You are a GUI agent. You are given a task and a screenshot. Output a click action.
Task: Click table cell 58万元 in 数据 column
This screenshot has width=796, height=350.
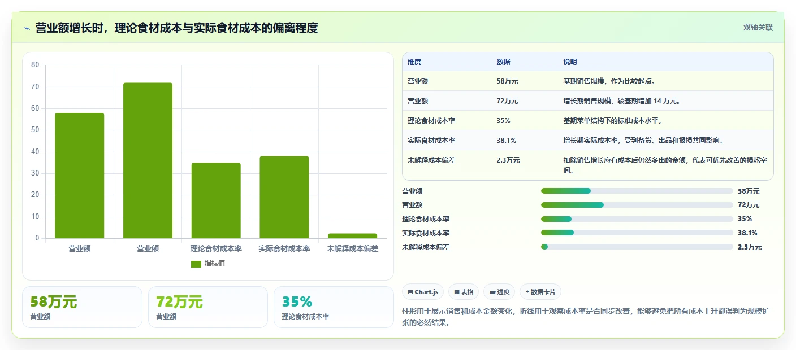507,81
